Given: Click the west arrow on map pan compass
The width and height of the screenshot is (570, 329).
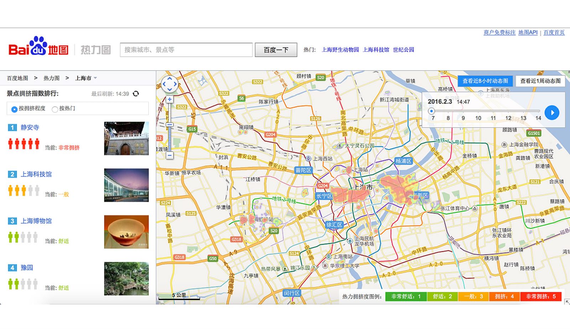Looking at the screenshot, I should coord(164,84).
